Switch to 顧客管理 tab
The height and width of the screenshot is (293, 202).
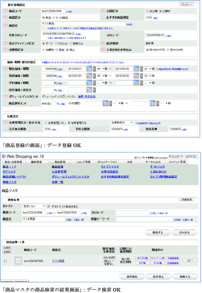[36, 162]
